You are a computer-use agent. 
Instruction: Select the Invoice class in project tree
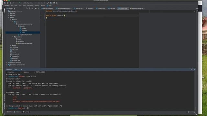coord(23,28)
